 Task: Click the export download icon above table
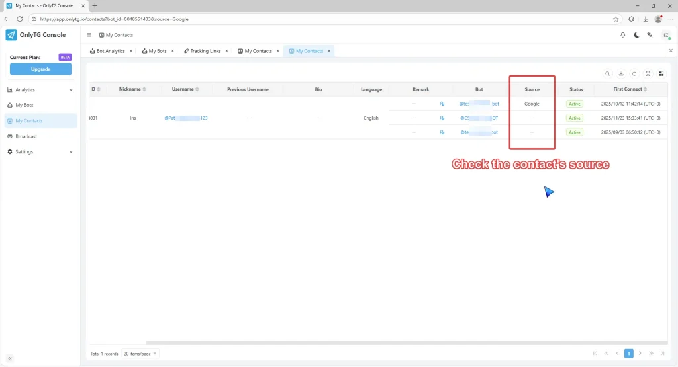(621, 74)
